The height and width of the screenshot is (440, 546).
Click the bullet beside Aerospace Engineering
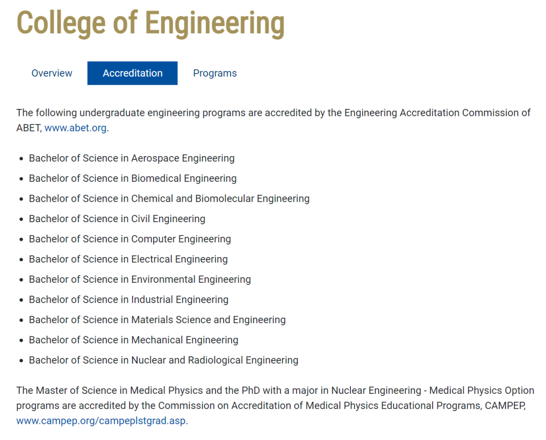[x=21, y=159]
